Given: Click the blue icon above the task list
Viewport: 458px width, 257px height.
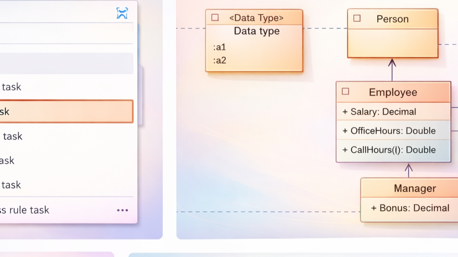Looking at the screenshot, I should (x=122, y=13).
